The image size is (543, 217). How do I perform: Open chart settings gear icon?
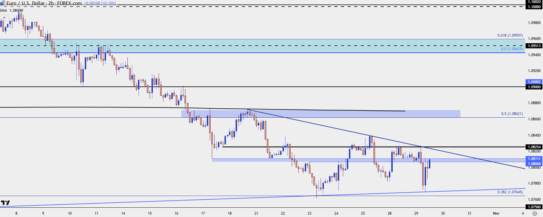tap(534, 213)
